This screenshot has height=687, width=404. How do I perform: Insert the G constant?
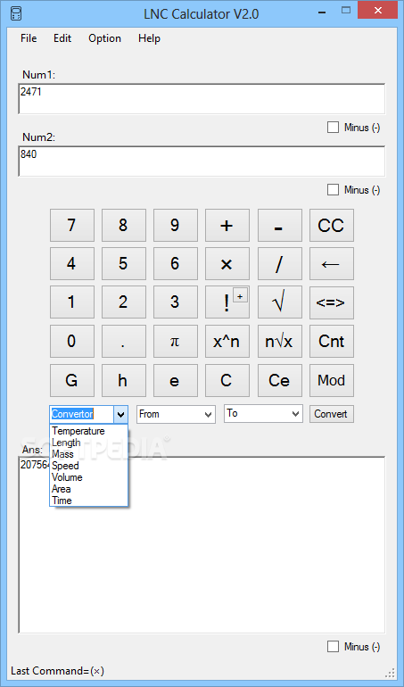72,380
